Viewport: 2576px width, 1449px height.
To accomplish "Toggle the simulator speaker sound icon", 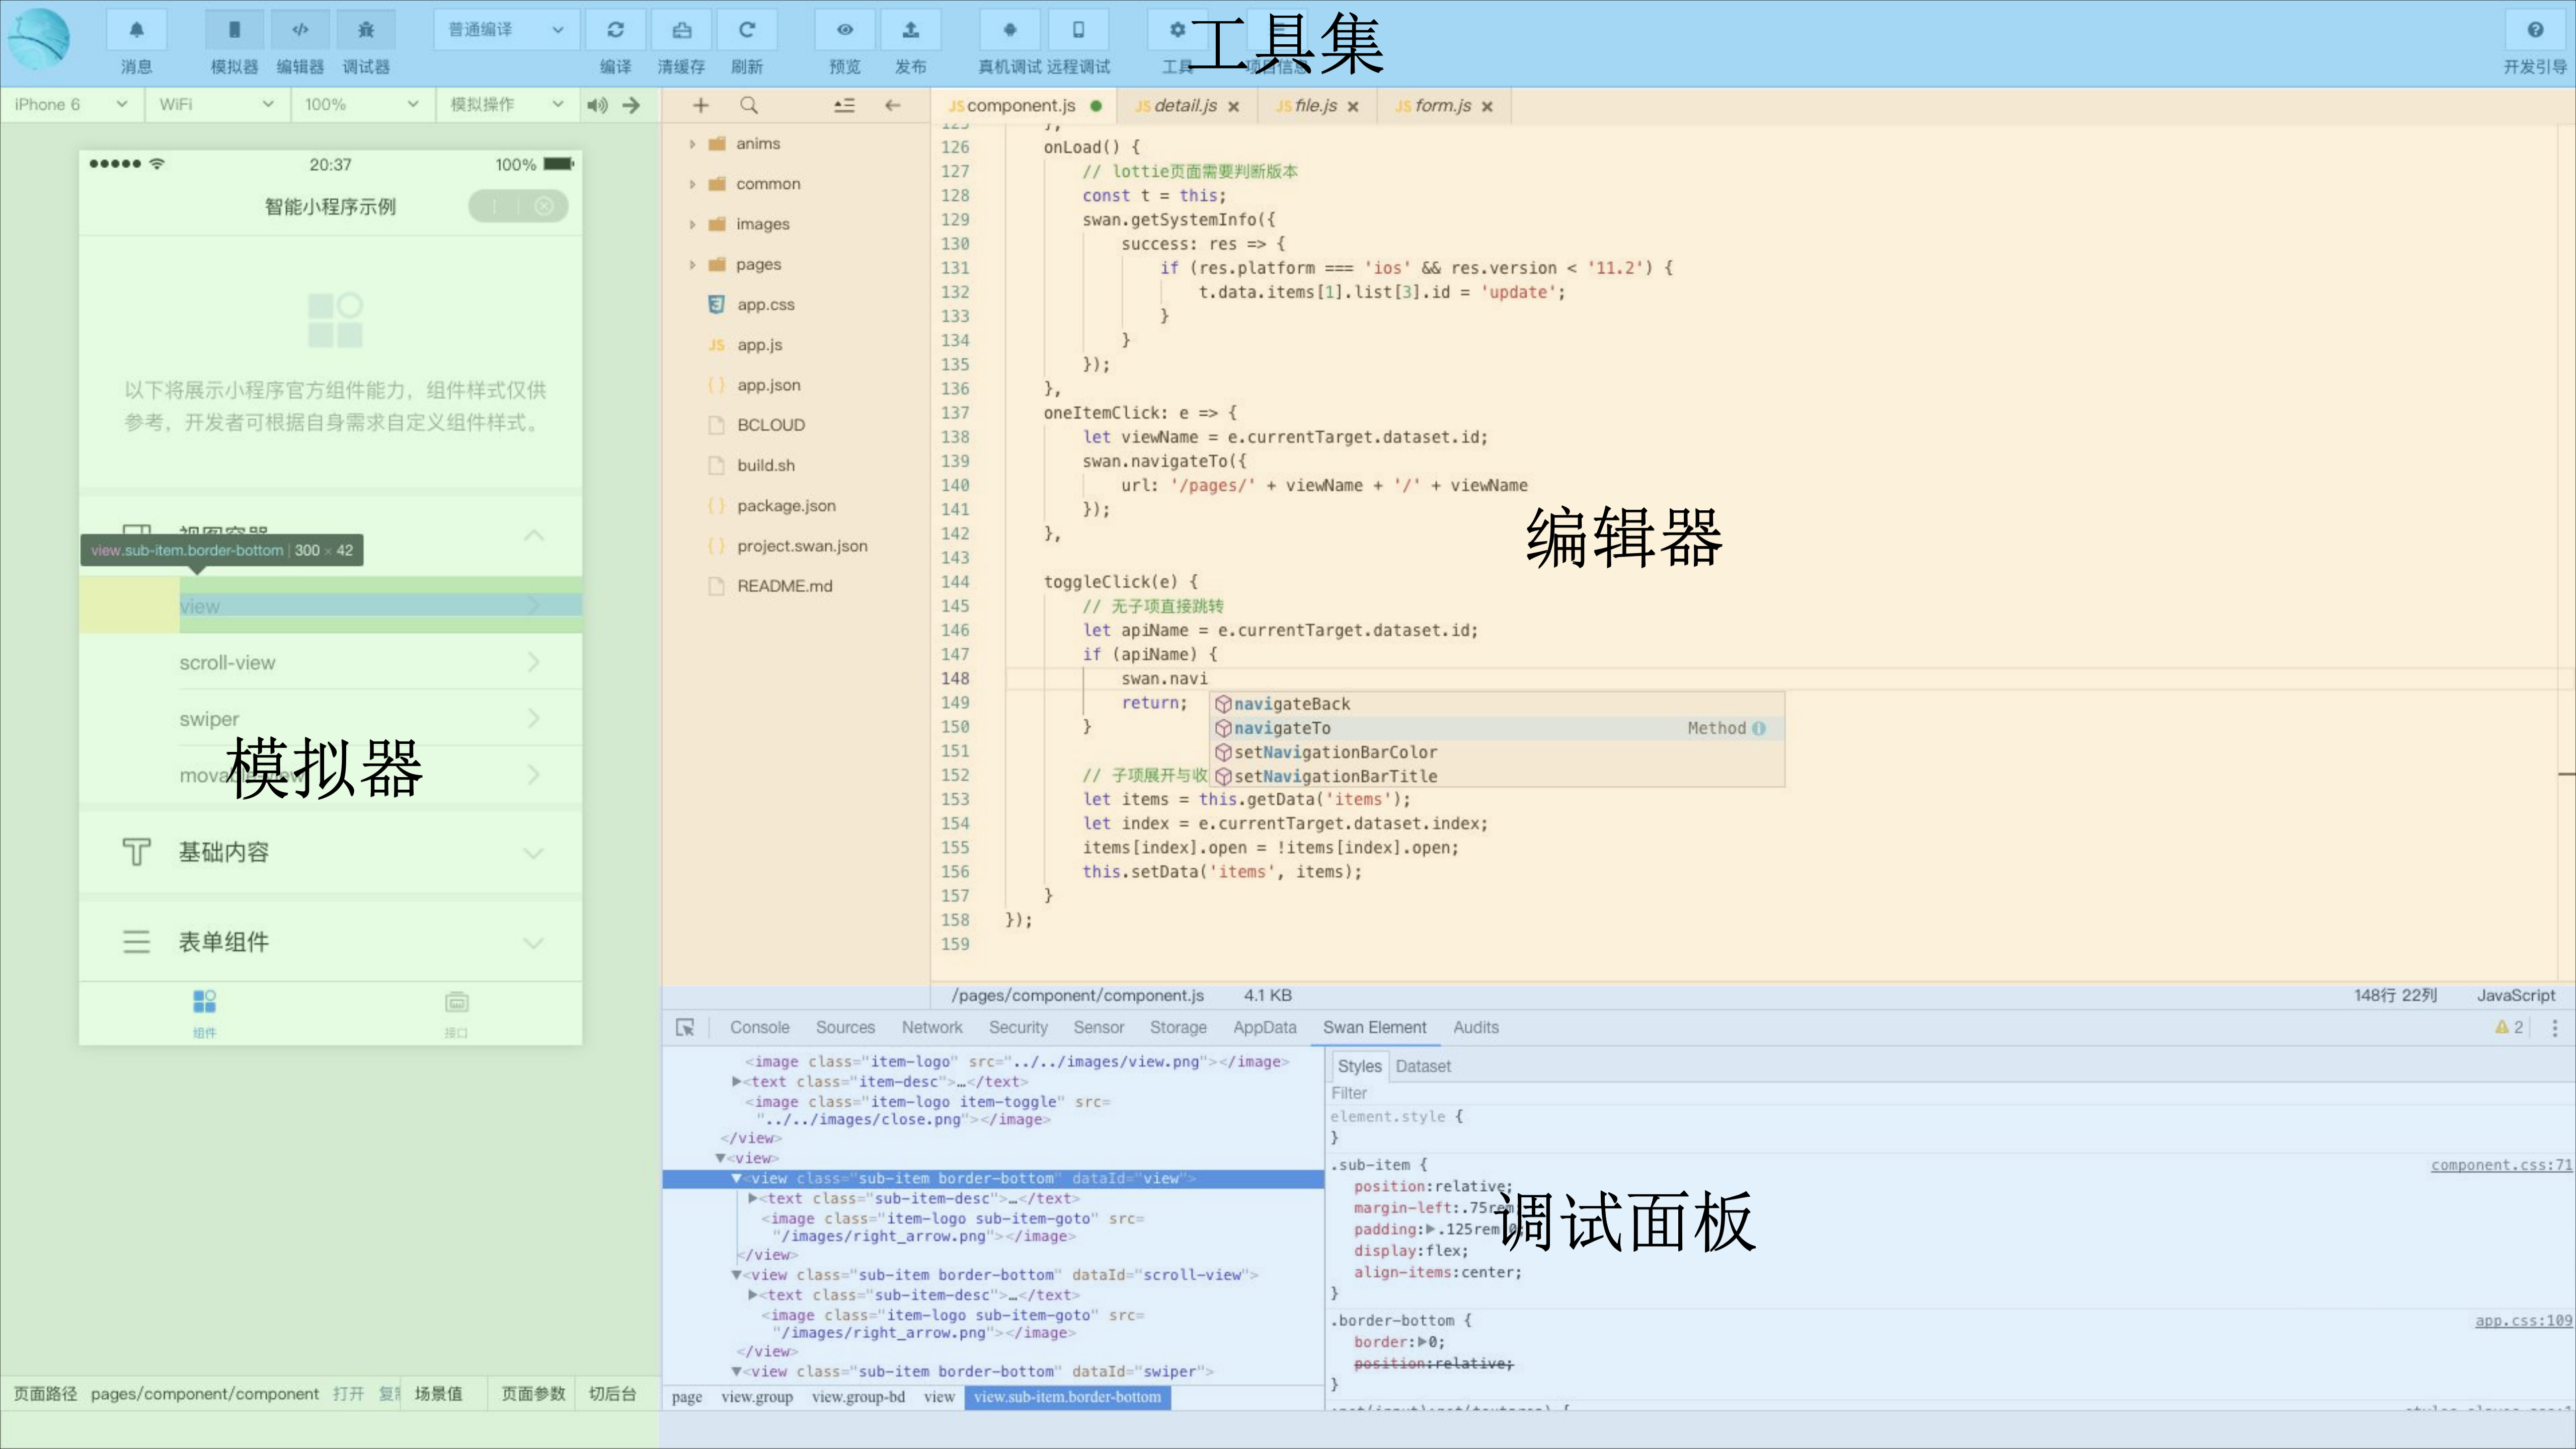I will (597, 105).
